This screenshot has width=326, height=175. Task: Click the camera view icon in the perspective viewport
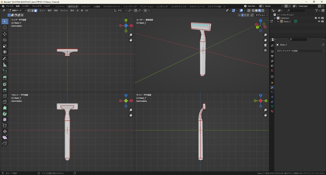tap(265, 45)
